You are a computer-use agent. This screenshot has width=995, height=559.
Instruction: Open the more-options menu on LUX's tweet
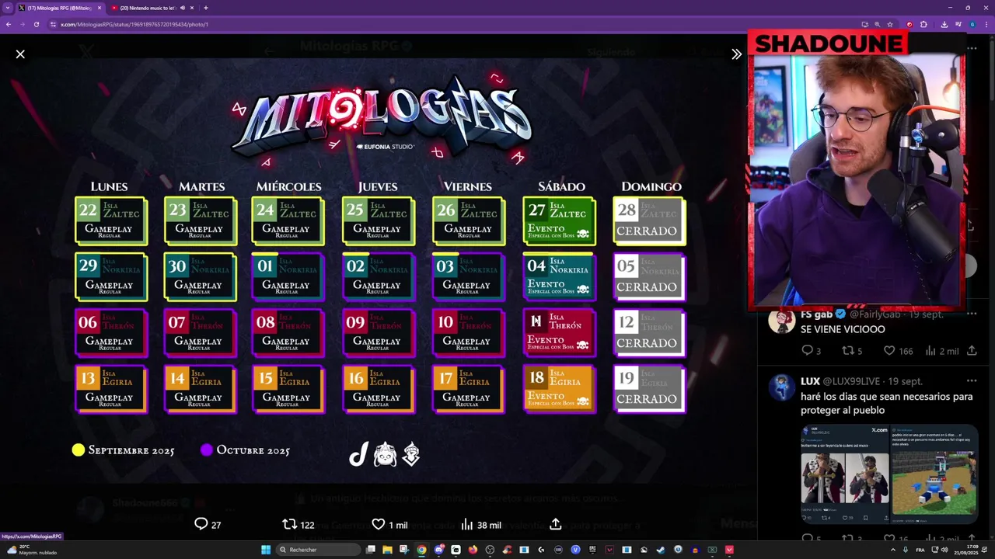[972, 381]
